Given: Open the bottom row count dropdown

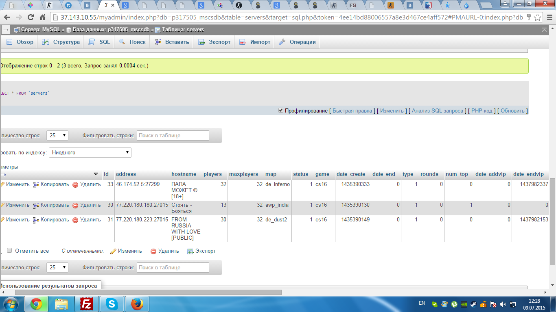Looking at the screenshot, I should 57,267.
